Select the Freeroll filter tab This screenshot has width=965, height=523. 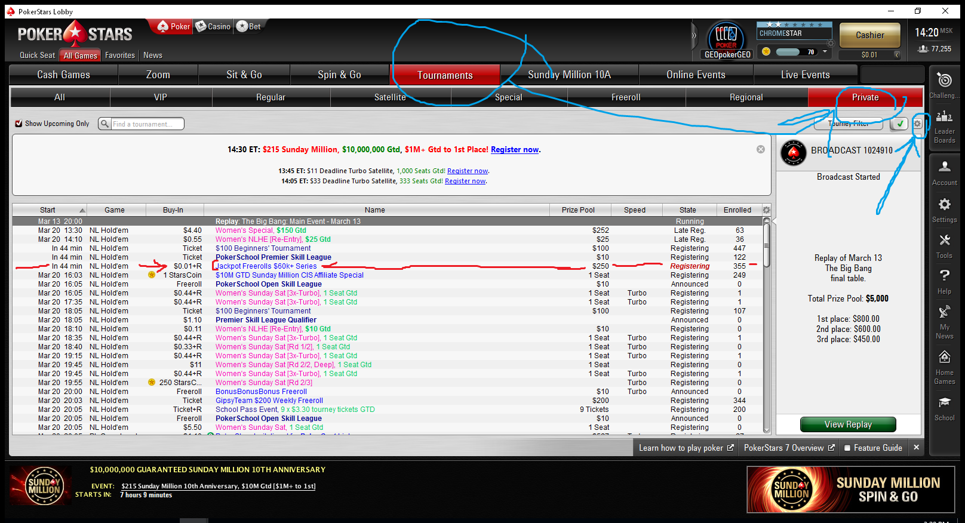[626, 97]
